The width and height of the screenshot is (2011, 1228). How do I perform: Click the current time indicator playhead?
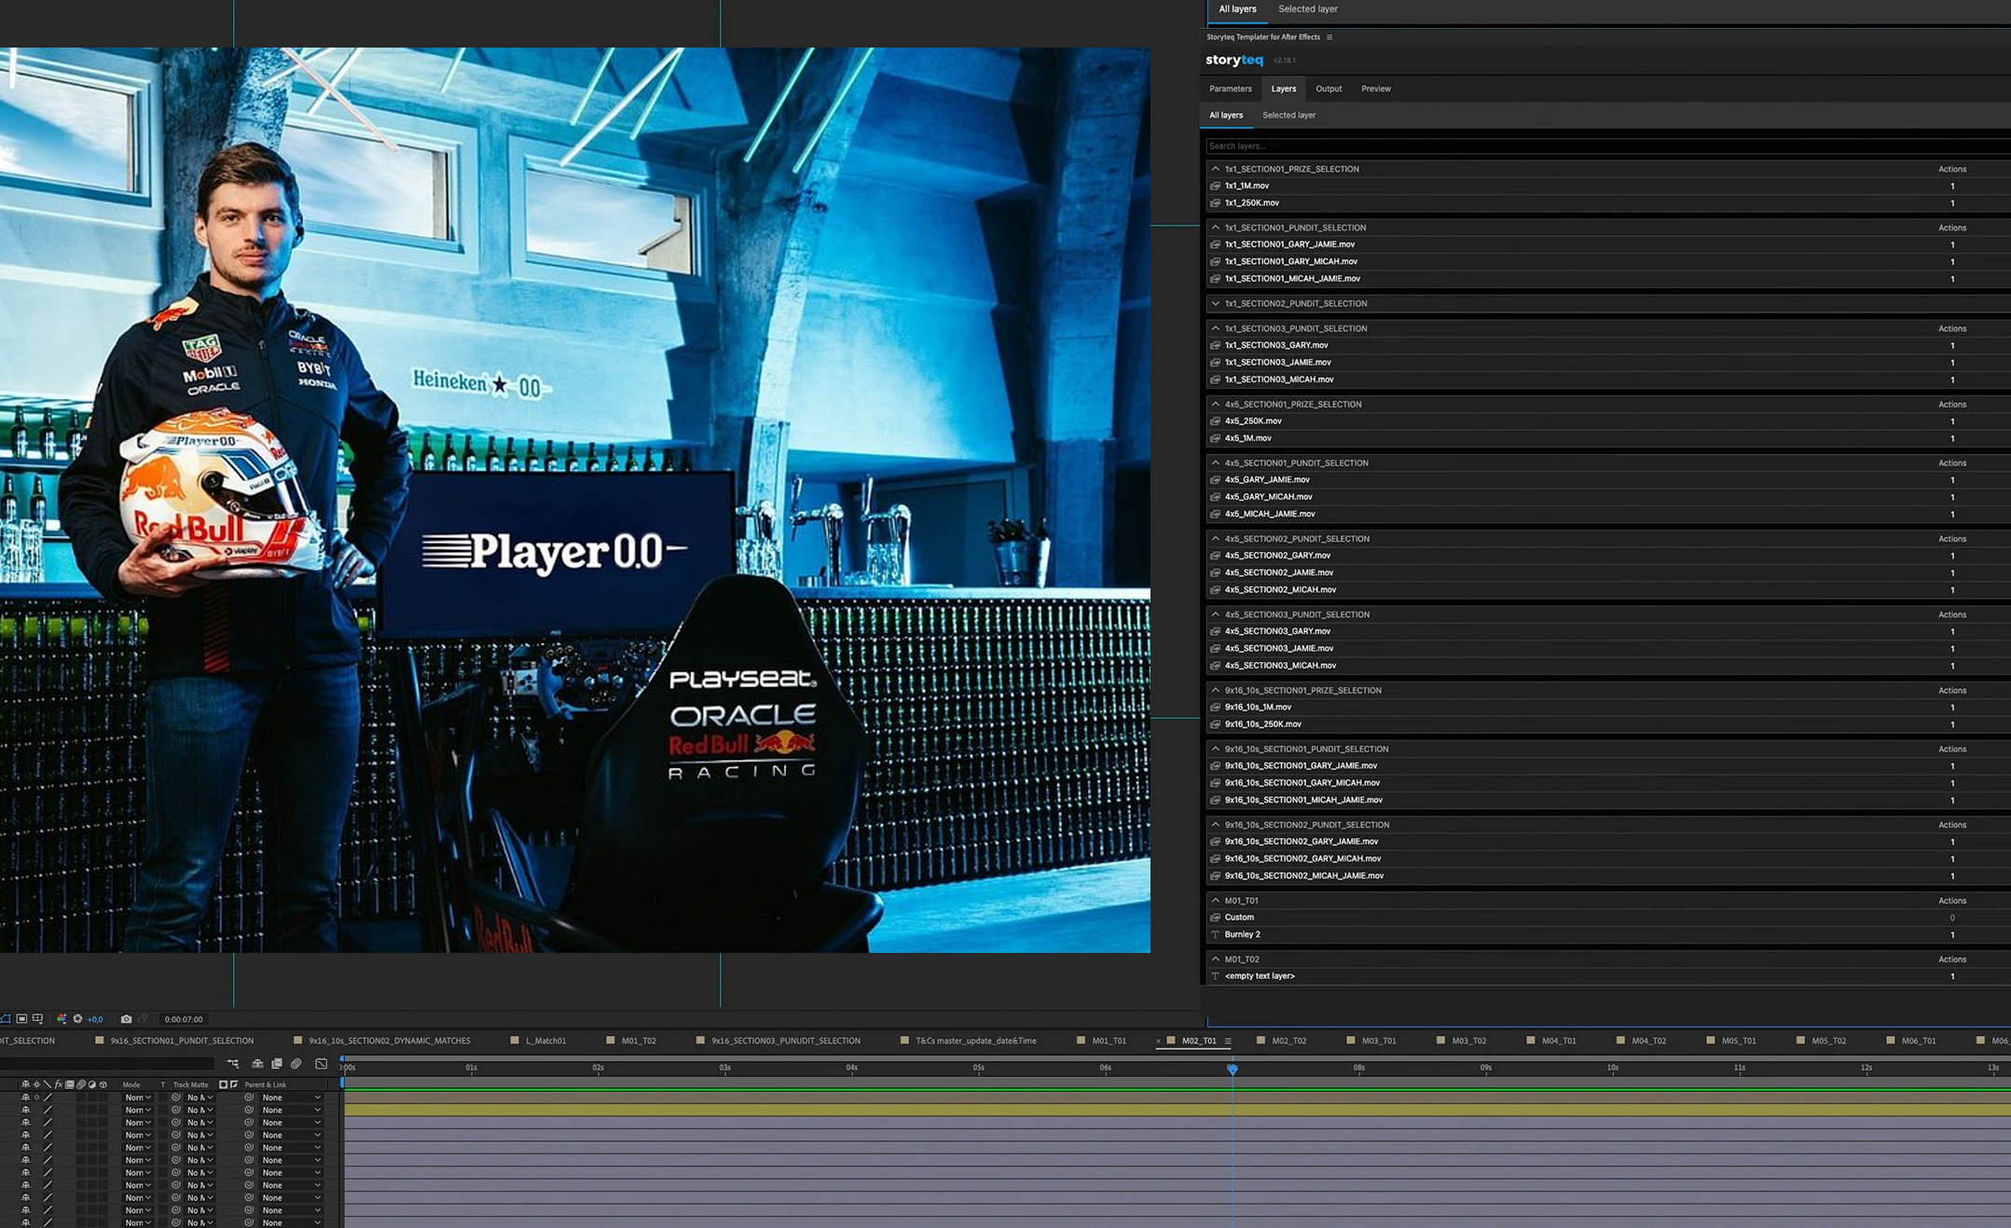(1232, 1069)
